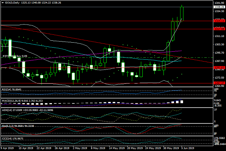Click the MACD scale value 9.843
The height and width of the screenshot is (151, 226).
(x=217, y=100)
